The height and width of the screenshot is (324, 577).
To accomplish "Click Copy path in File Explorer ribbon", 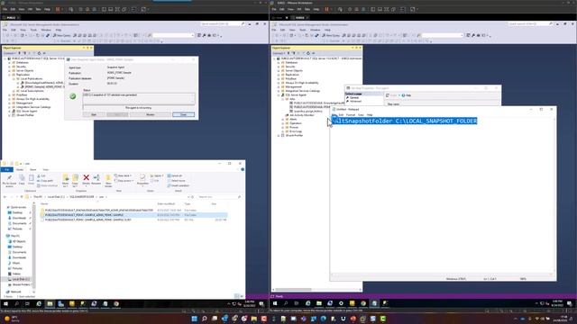I will click(45, 181).
